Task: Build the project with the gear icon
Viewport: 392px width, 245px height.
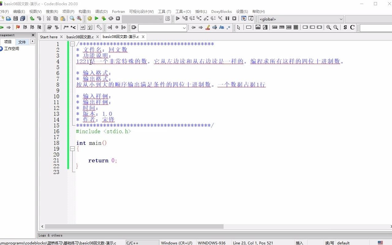Action: point(89,18)
